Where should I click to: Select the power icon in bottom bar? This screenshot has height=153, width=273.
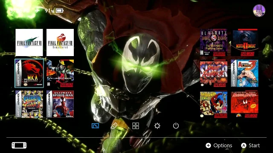click(176, 126)
